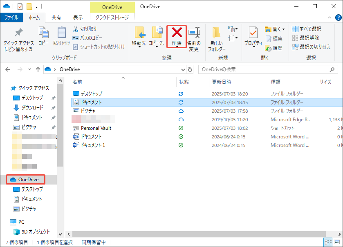The width and height of the screenshot is (343, 247).
Task: Click Paste shortcut (ショートカットの貼り付け)
Action: click(x=99, y=47)
